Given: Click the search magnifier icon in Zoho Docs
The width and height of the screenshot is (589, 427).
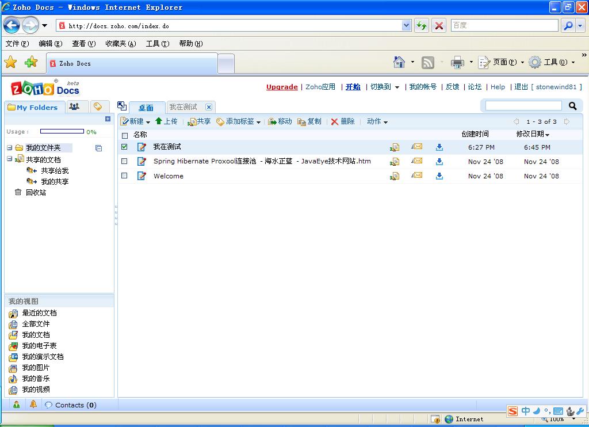Looking at the screenshot, I should point(572,106).
